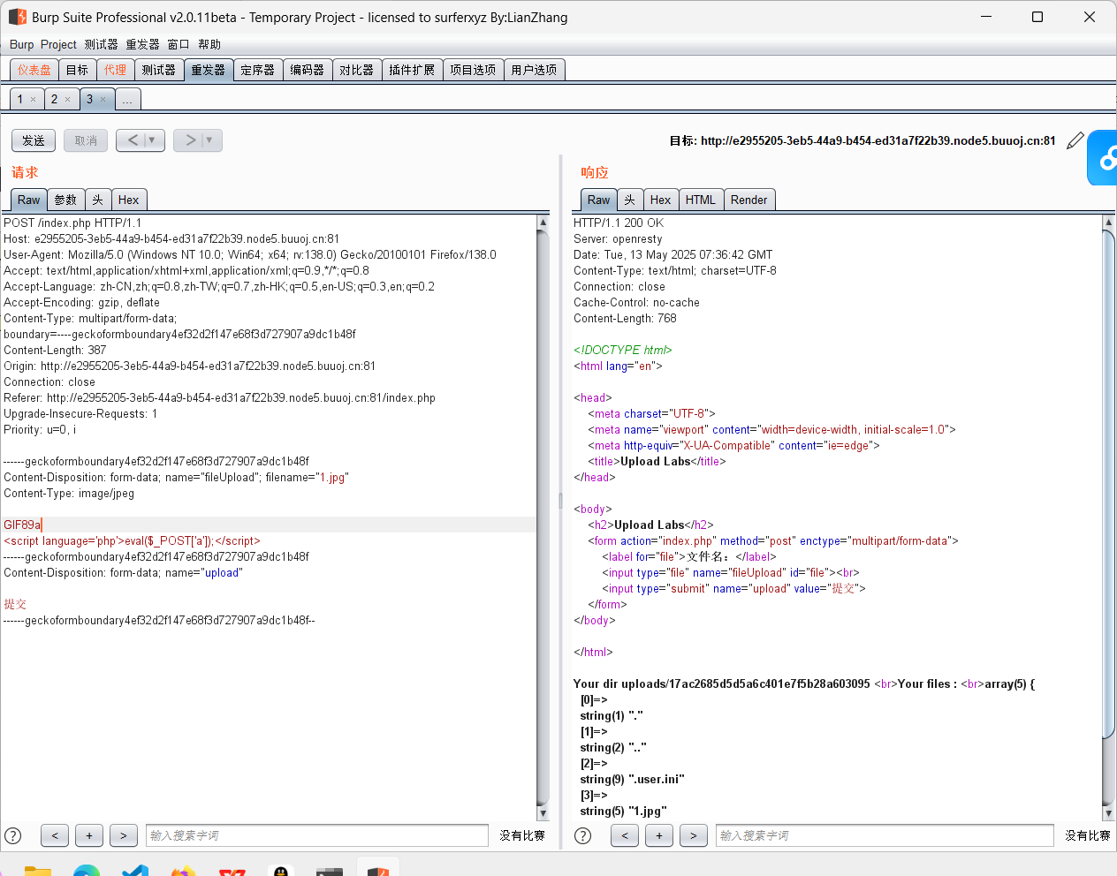This screenshot has width=1117, height=876.
Task: Click next match button under request
Action: 124,835
